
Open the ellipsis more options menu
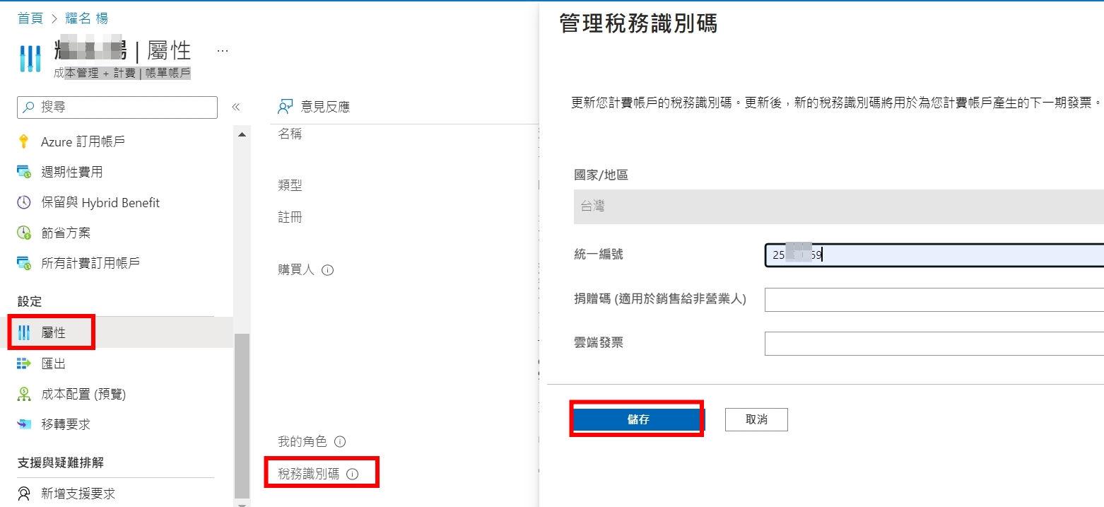click(x=222, y=51)
